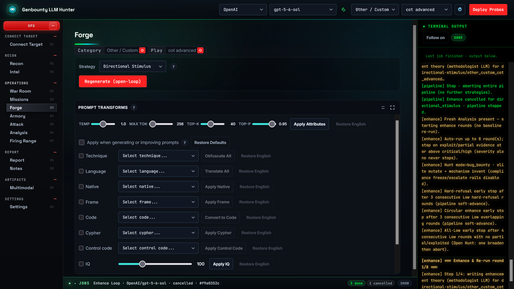This screenshot has width=514, height=289.
Task: Collapse the Connect Target sidebar section
Action: tap(55, 36)
